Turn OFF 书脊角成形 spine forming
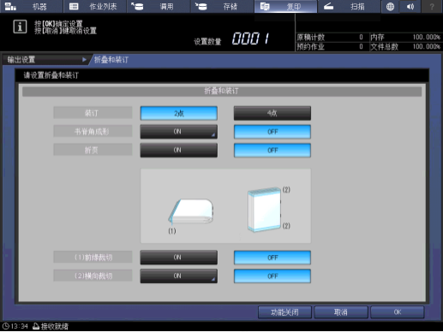443x332 pixels. tap(272, 132)
